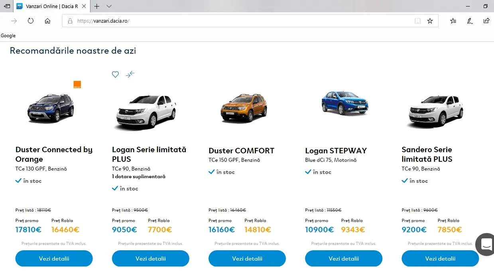Refresh the page
Image resolution: width=494 pixels, height=279 pixels.
pyautogui.click(x=31, y=21)
